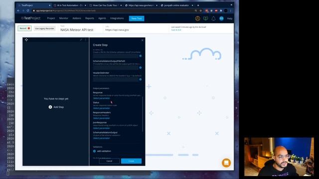Image resolution: width=319 pixels, height=179 pixels.
Task: Click the Create Step panel scrollbar
Action: (143, 114)
